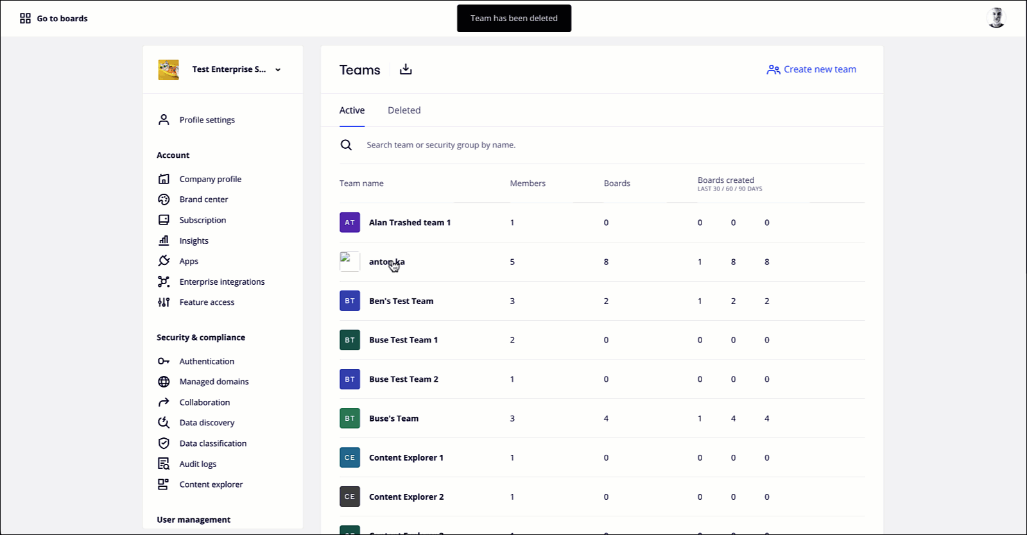Viewport: 1027px width, 535px height.
Task: Click the Feature access sliders icon
Action: tap(164, 302)
